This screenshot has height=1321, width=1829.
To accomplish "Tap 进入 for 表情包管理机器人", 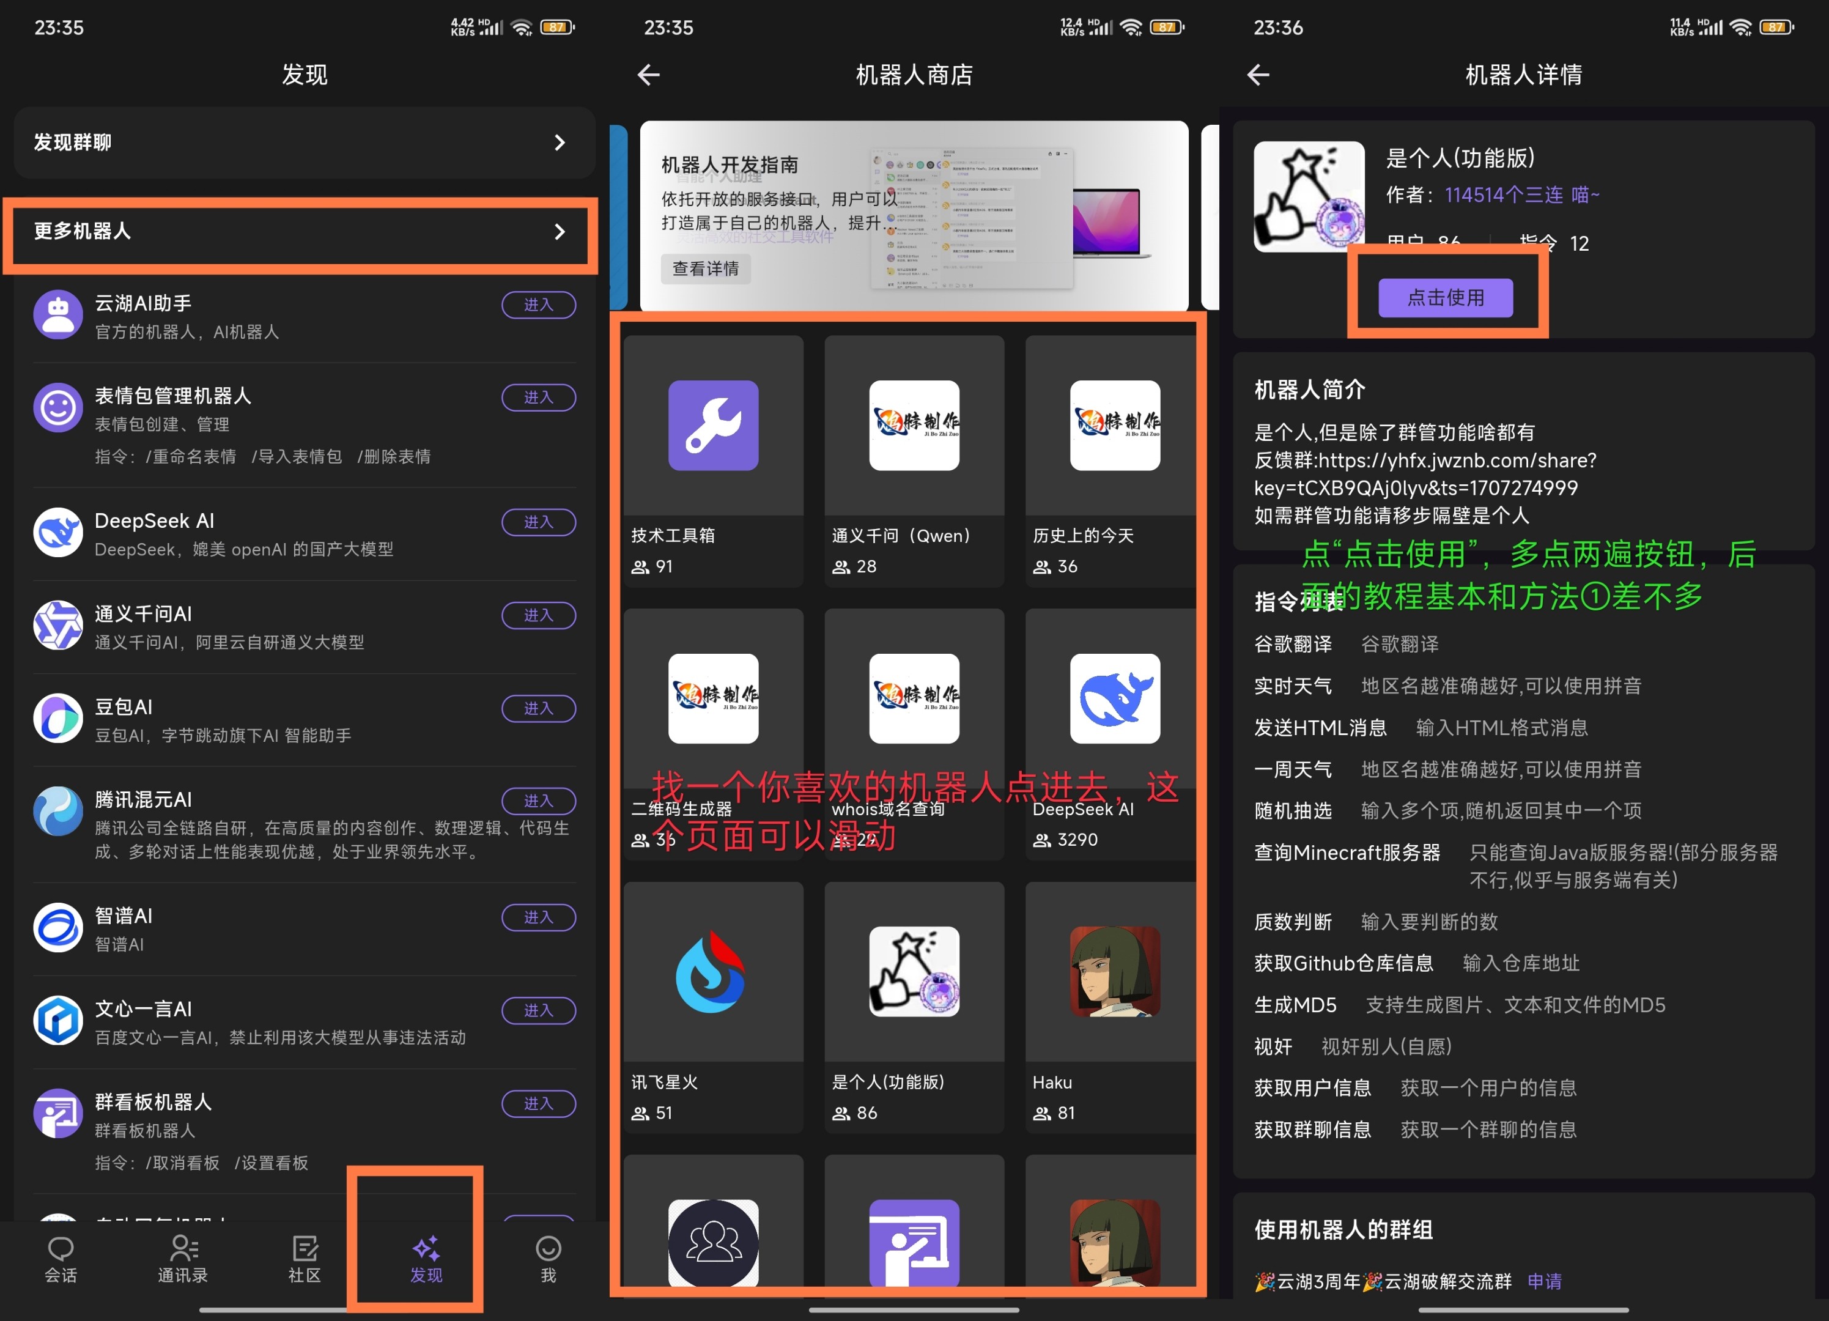I will tap(538, 398).
